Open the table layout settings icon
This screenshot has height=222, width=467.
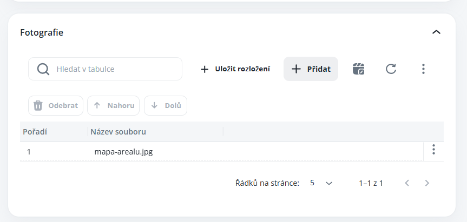click(x=358, y=69)
